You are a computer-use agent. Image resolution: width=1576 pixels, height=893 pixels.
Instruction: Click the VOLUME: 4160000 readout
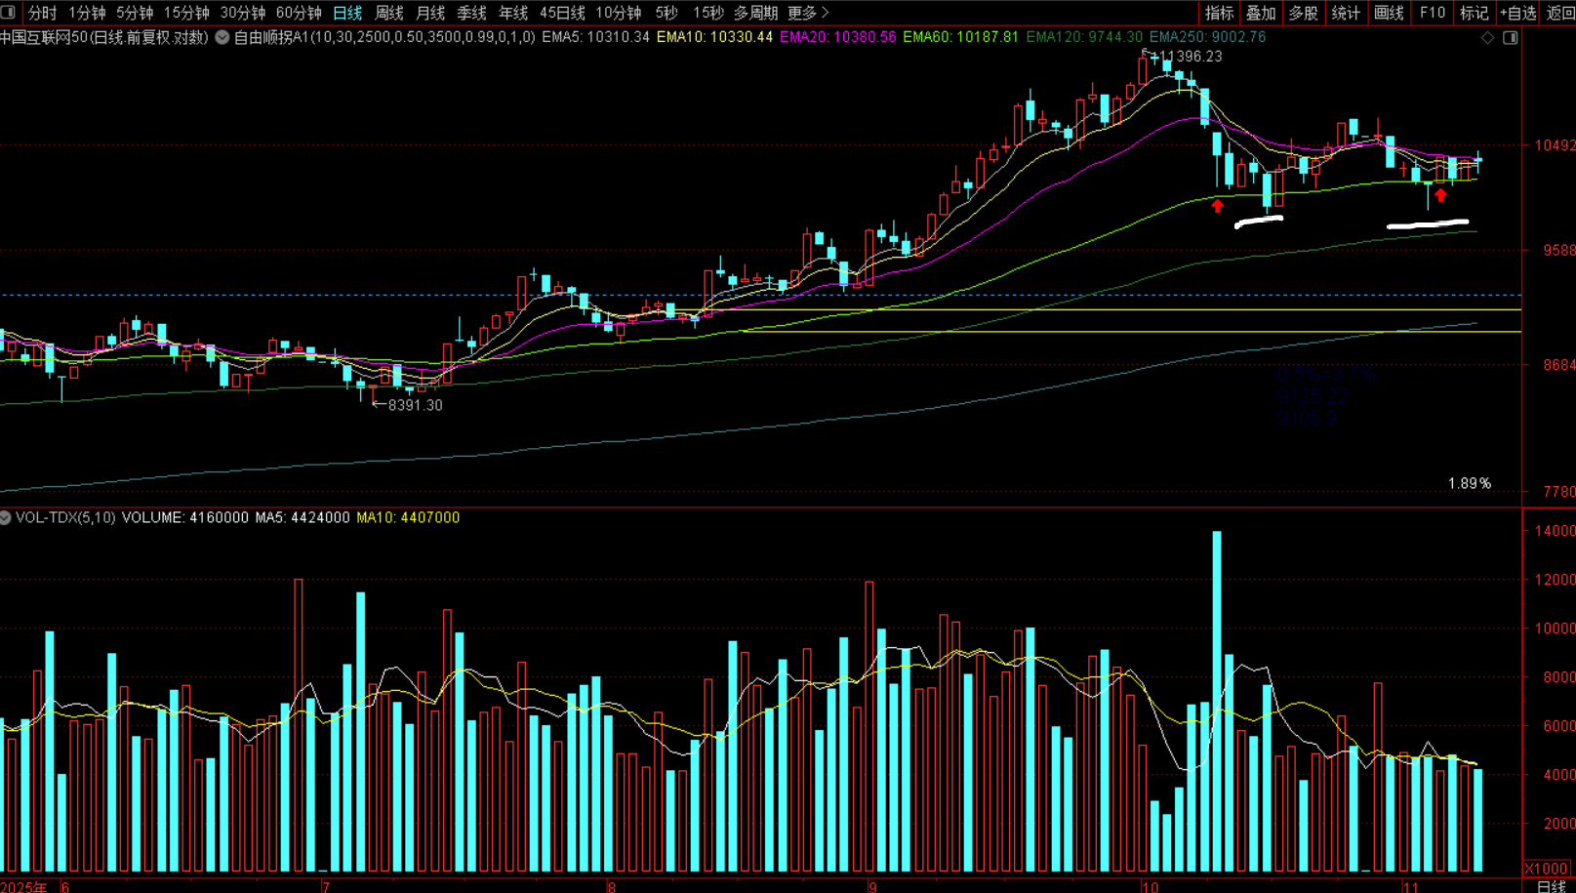pos(184,517)
